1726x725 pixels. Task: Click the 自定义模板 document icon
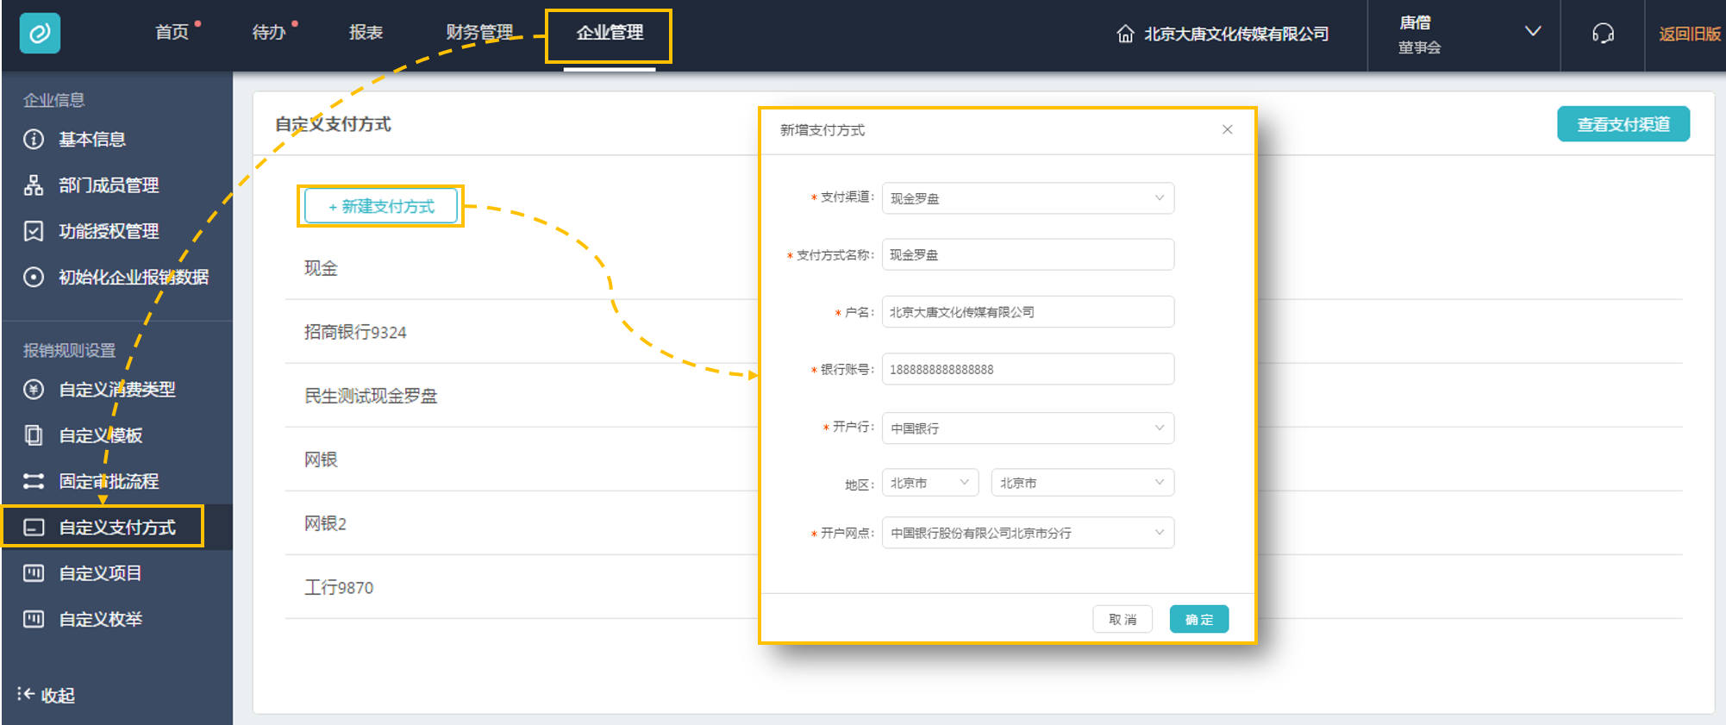34,435
